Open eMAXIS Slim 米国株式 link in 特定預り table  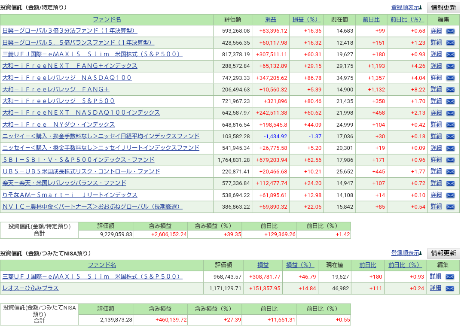click(92, 54)
